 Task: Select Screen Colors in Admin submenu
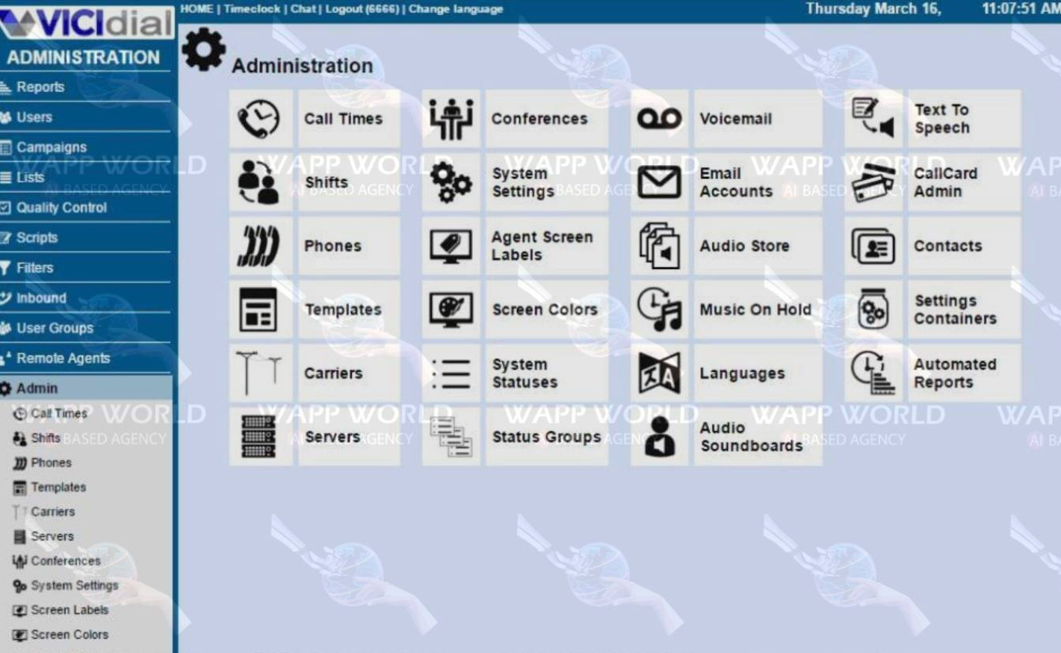(x=69, y=634)
